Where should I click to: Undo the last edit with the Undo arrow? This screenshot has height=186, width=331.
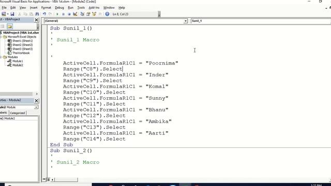[x=44, y=14]
